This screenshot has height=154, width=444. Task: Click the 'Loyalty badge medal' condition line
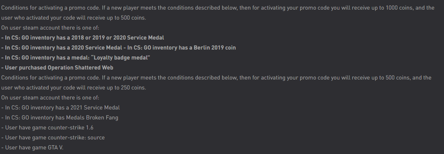point(76,58)
